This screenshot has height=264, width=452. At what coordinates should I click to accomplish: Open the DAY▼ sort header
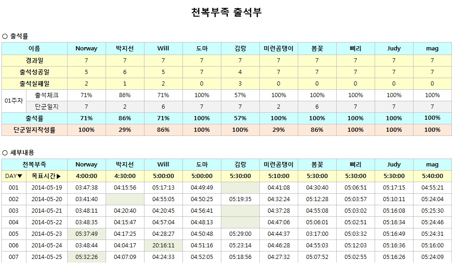tap(13, 176)
